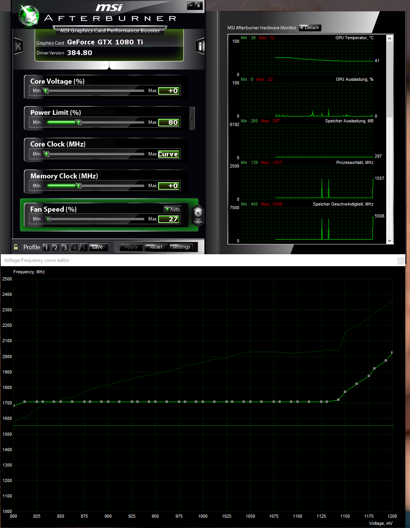Expand the Power Limit options arrow
The image size is (410, 528).
coord(192,119)
